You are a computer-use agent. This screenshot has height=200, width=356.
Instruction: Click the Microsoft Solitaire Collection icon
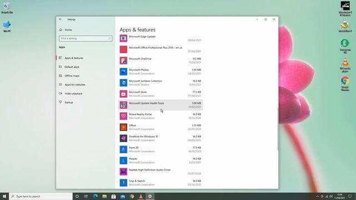coord(123,83)
